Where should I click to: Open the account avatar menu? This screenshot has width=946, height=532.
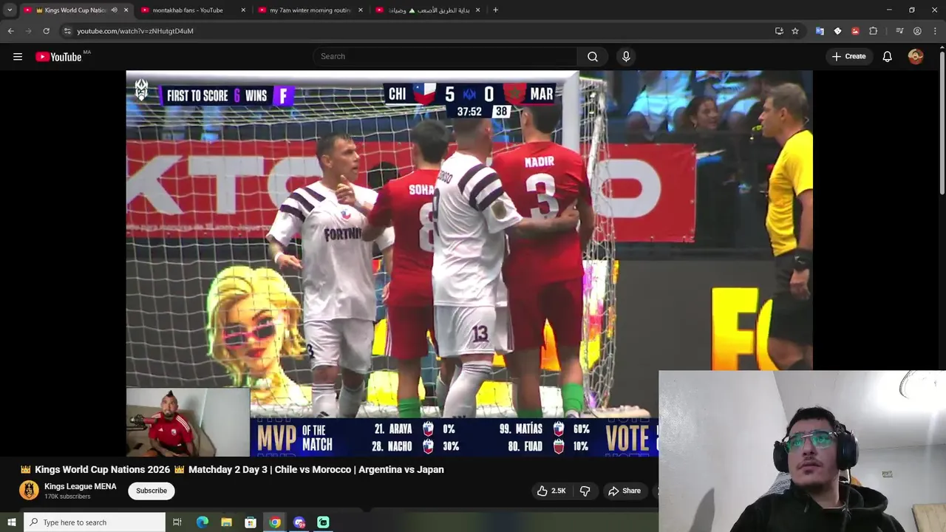(x=916, y=56)
